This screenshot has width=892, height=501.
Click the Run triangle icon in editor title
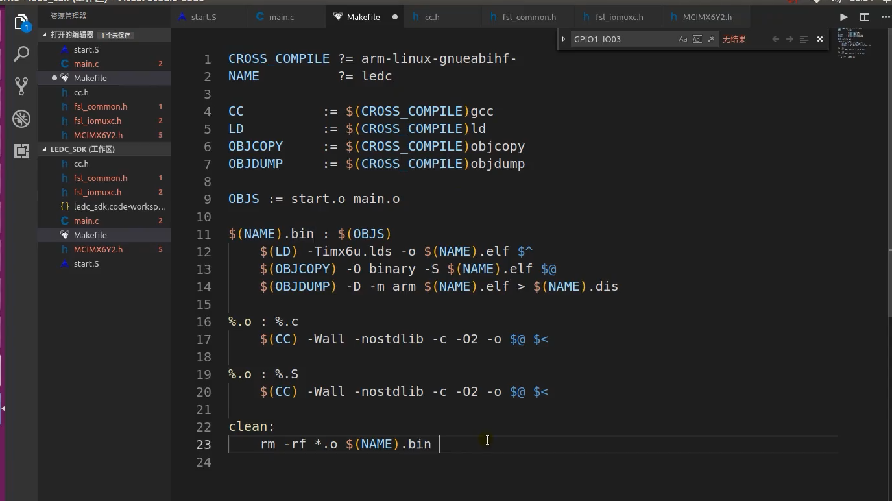click(843, 17)
